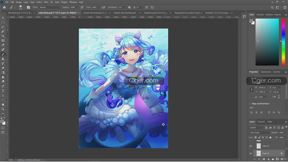This screenshot has height=162, width=288.
Task: Click the Share icon at top right
Action: [285, 7]
